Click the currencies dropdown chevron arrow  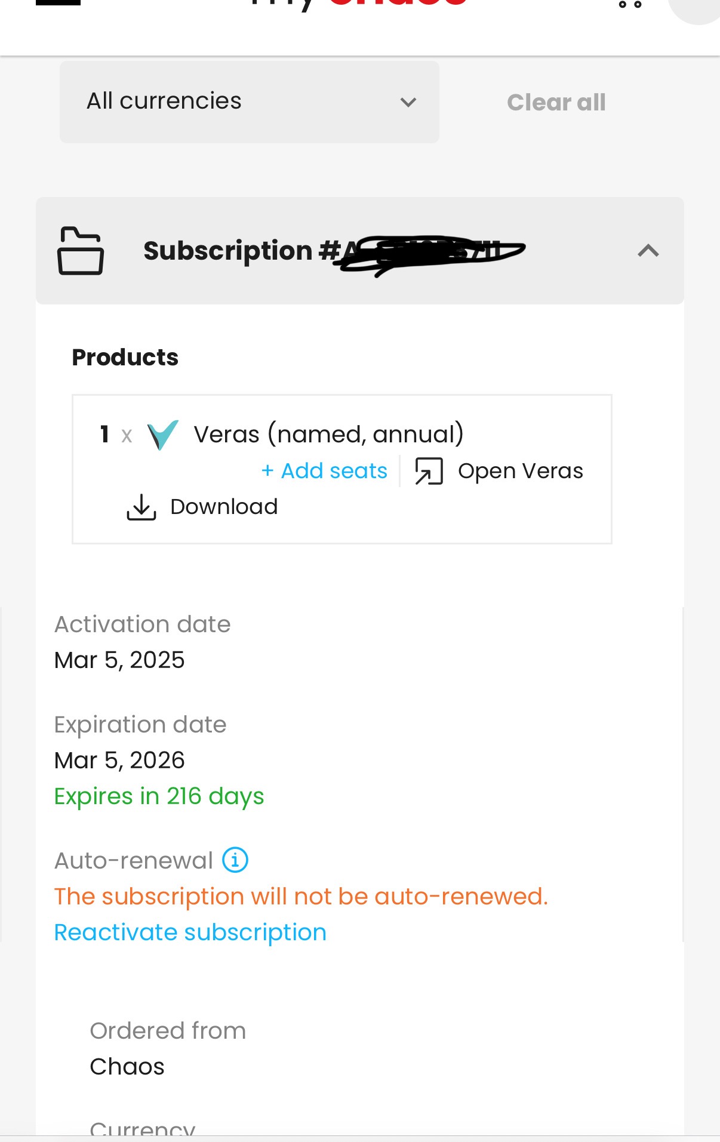click(408, 103)
